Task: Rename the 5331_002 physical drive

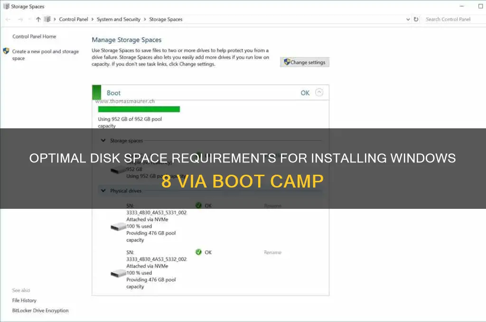Action: (x=273, y=206)
